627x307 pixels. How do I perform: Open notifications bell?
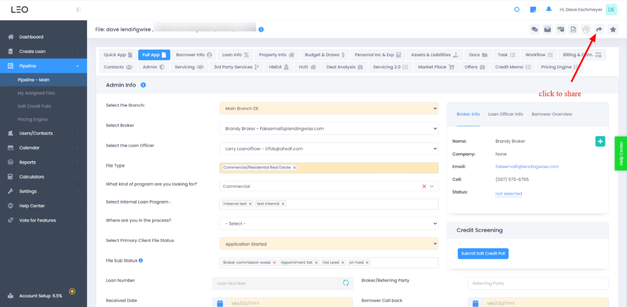[549, 9]
